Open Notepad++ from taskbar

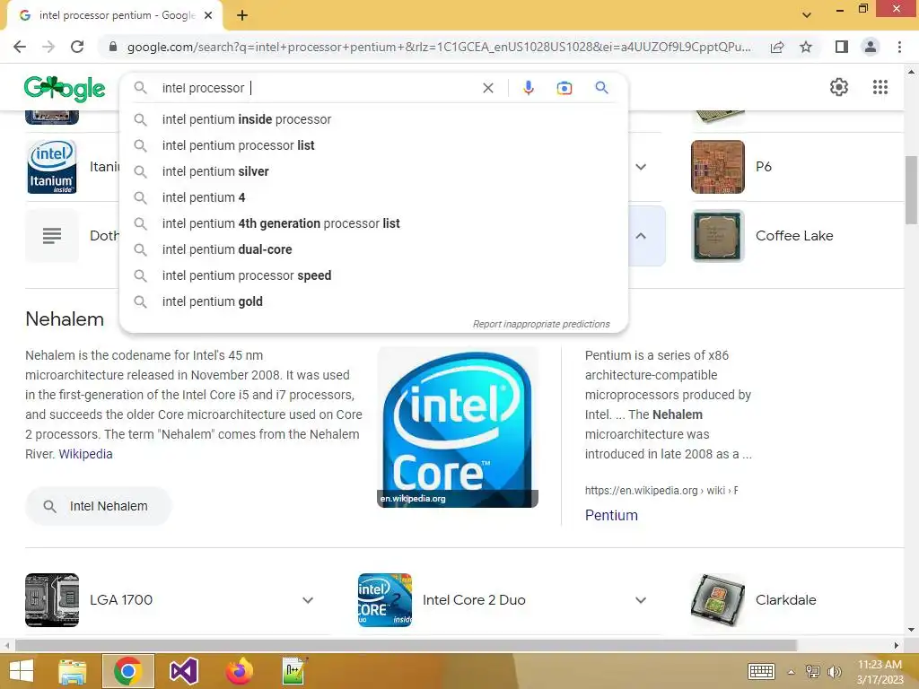(x=293, y=671)
